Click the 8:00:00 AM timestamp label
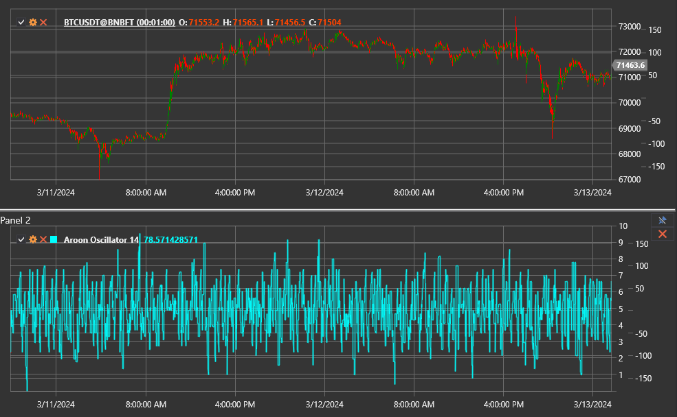The image size is (677, 417). pos(146,193)
